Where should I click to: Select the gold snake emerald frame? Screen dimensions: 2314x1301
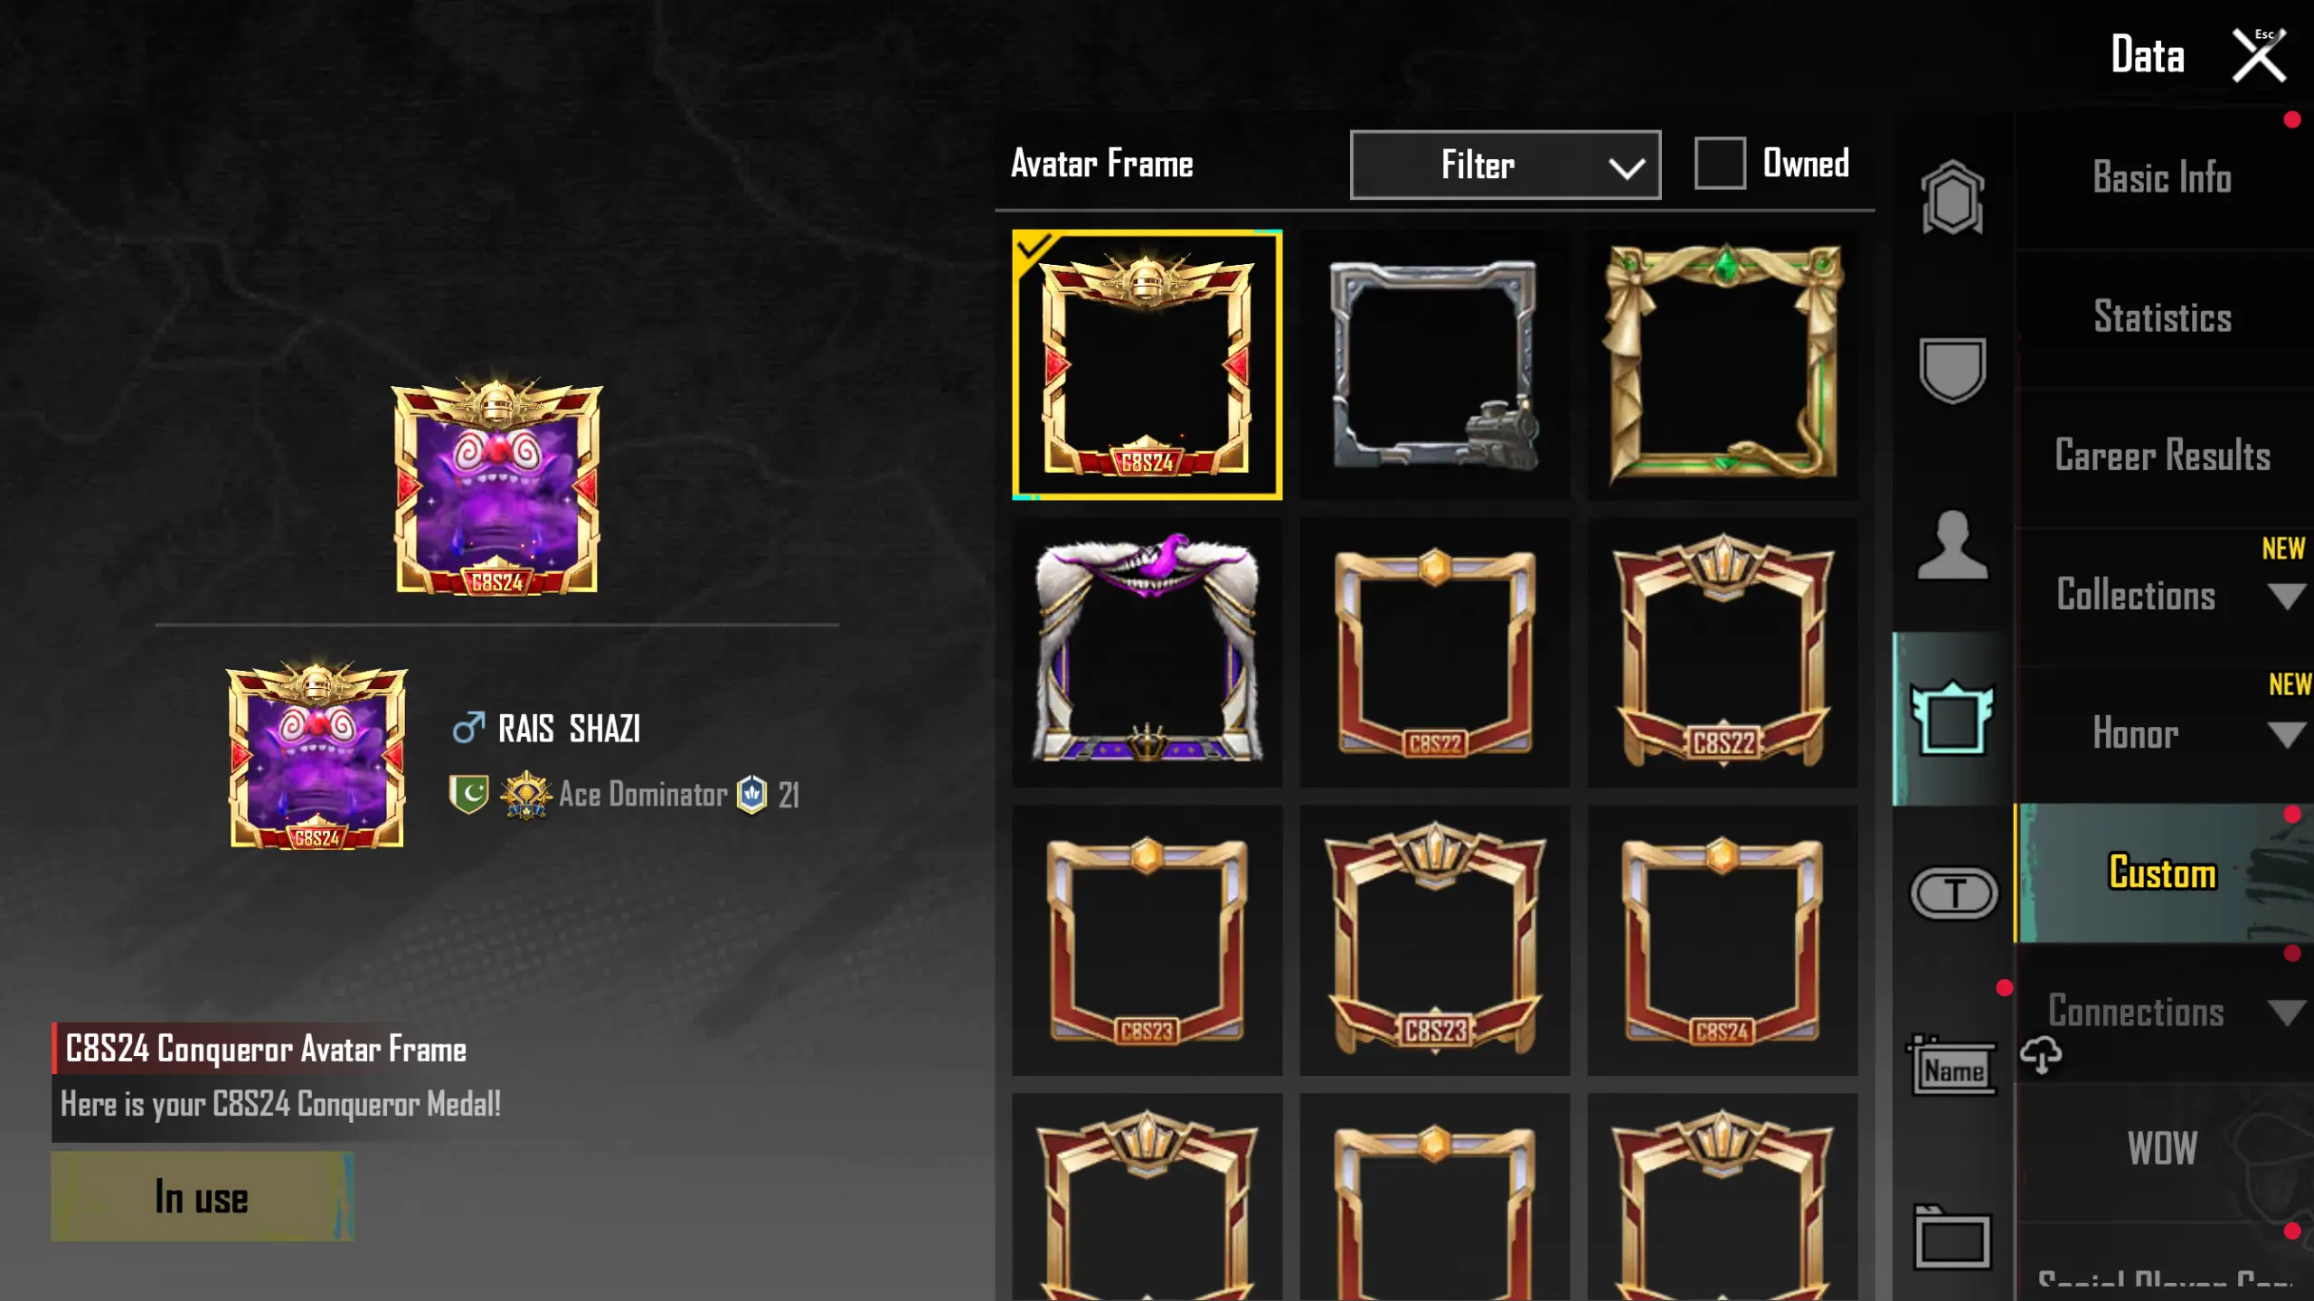click(x=1723, y=364)
